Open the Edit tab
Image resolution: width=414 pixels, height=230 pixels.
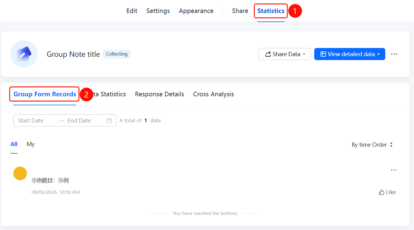132,11
